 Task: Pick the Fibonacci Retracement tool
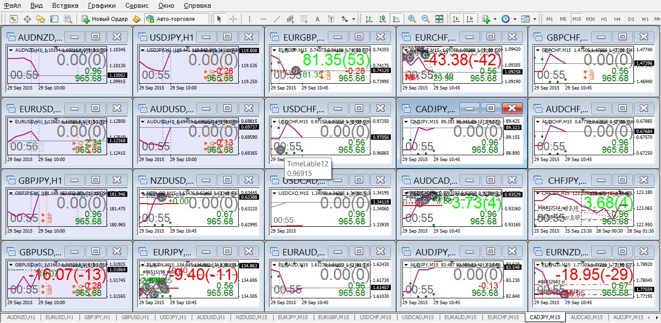(x=304, y=19)
